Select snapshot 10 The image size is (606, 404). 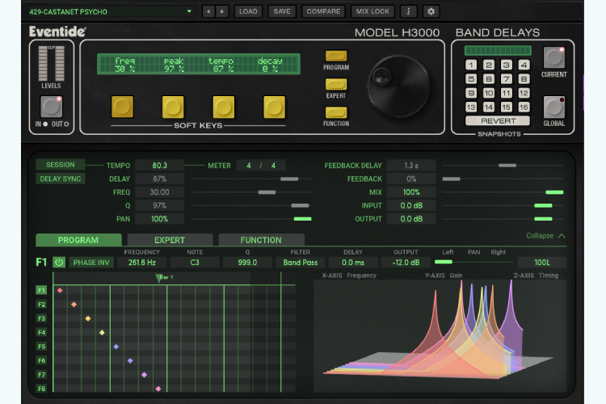pos(489,93)
